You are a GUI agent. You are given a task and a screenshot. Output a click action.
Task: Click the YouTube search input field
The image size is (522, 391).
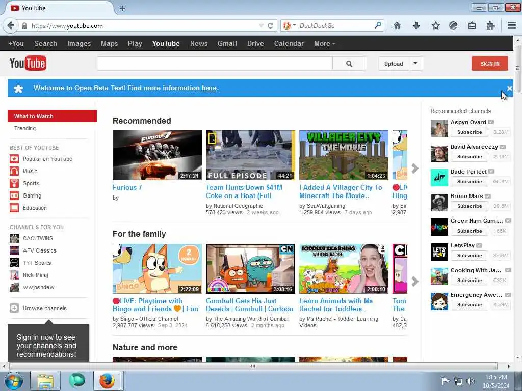[x=215, y=64]
